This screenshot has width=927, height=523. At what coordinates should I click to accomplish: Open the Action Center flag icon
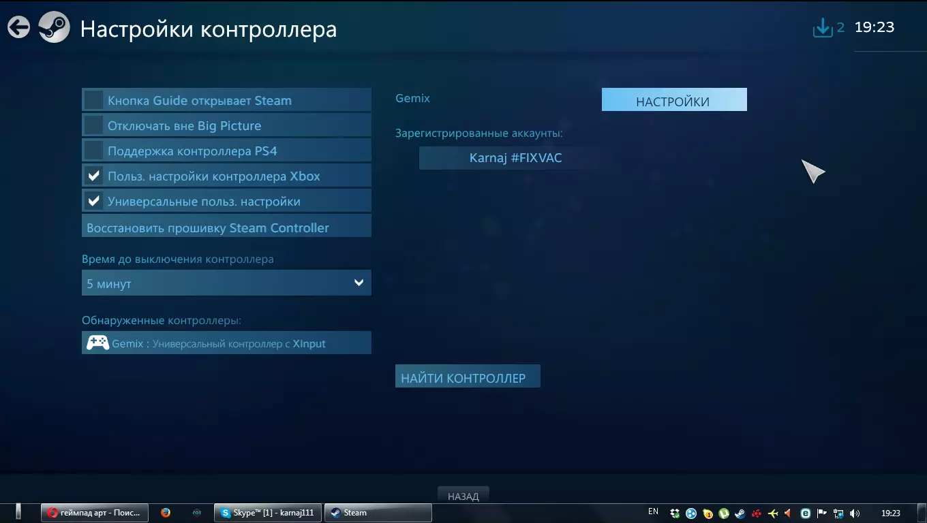[822, 513]
